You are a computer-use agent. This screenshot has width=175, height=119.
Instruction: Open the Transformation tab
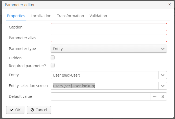[70, 16]
